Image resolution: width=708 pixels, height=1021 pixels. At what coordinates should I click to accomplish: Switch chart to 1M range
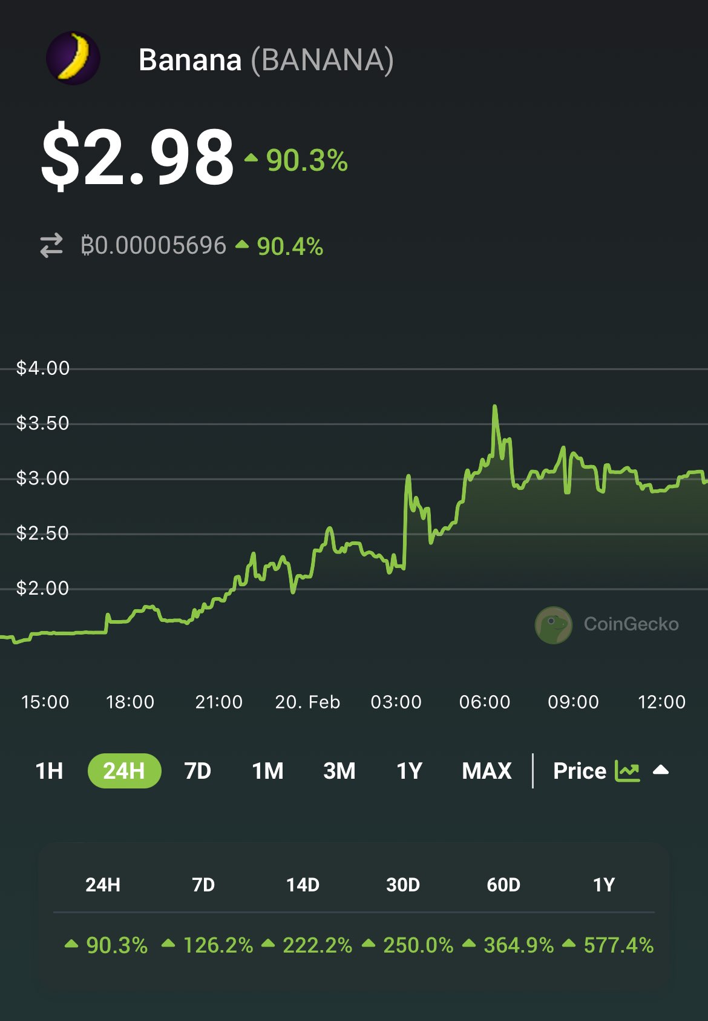pos(267,771)
